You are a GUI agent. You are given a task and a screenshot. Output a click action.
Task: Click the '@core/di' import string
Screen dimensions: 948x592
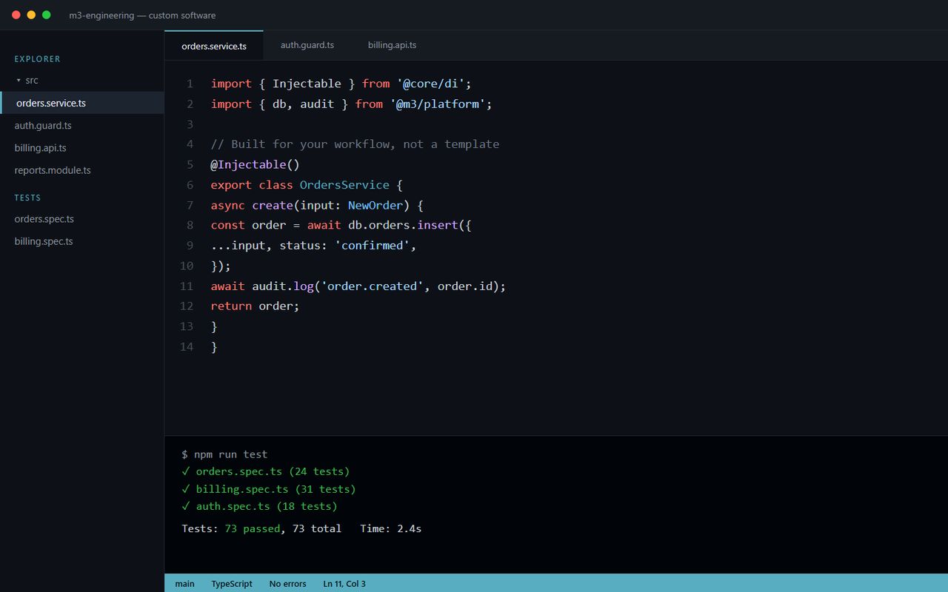[430, 84]
